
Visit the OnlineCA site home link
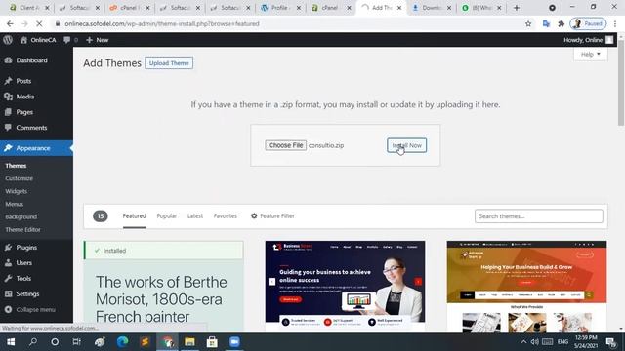click(38, 40)
